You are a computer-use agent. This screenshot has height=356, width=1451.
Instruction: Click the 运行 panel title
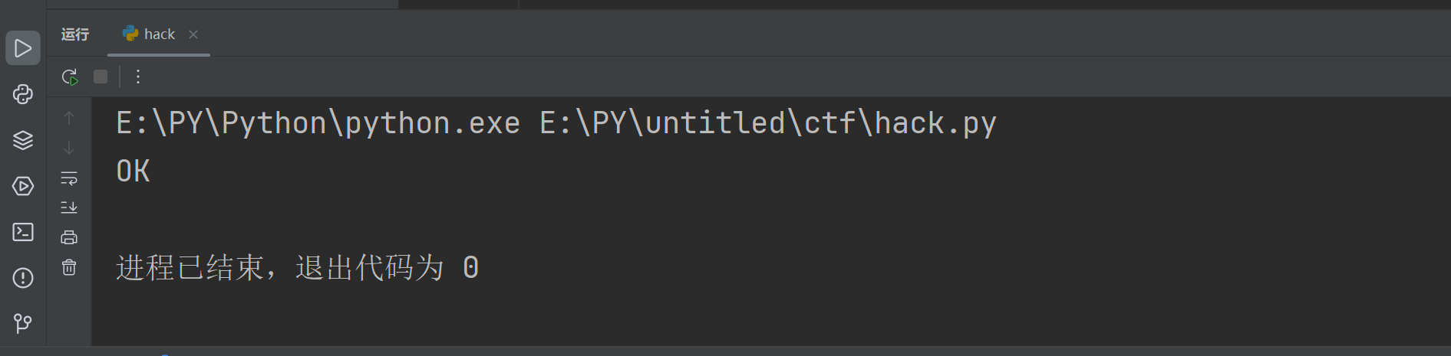75,34
